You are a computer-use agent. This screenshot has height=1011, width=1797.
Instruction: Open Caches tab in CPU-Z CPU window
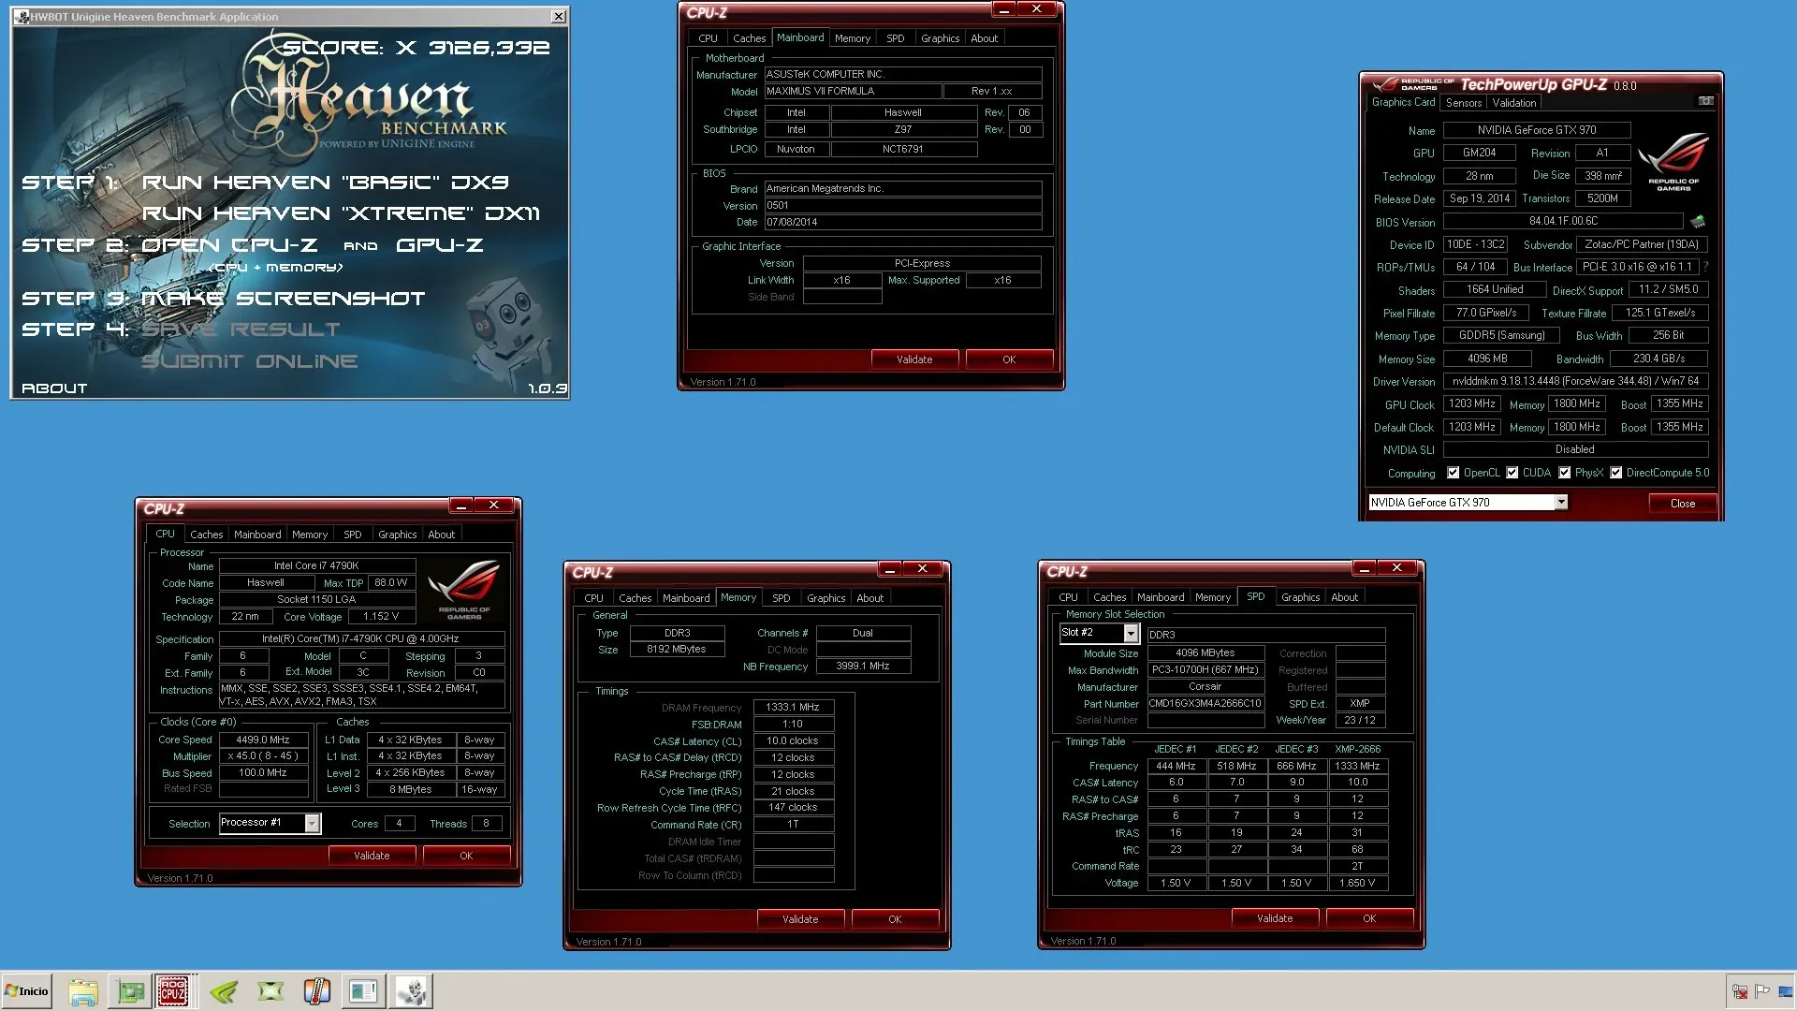206,535
